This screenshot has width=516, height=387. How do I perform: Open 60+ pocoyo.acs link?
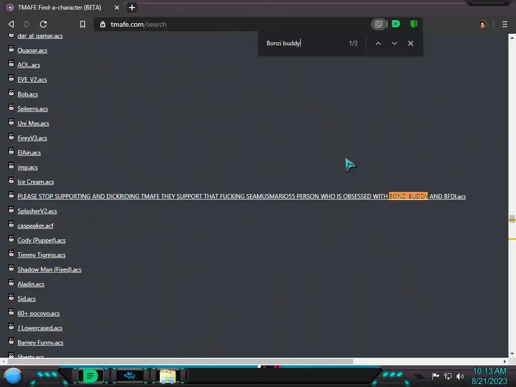pos(38,313)
